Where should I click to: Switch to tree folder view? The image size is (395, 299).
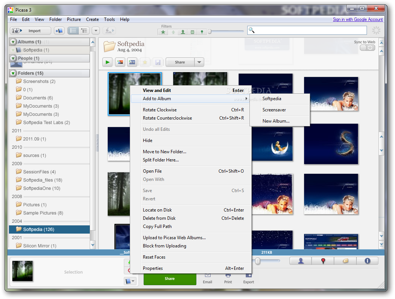(84, 31)
